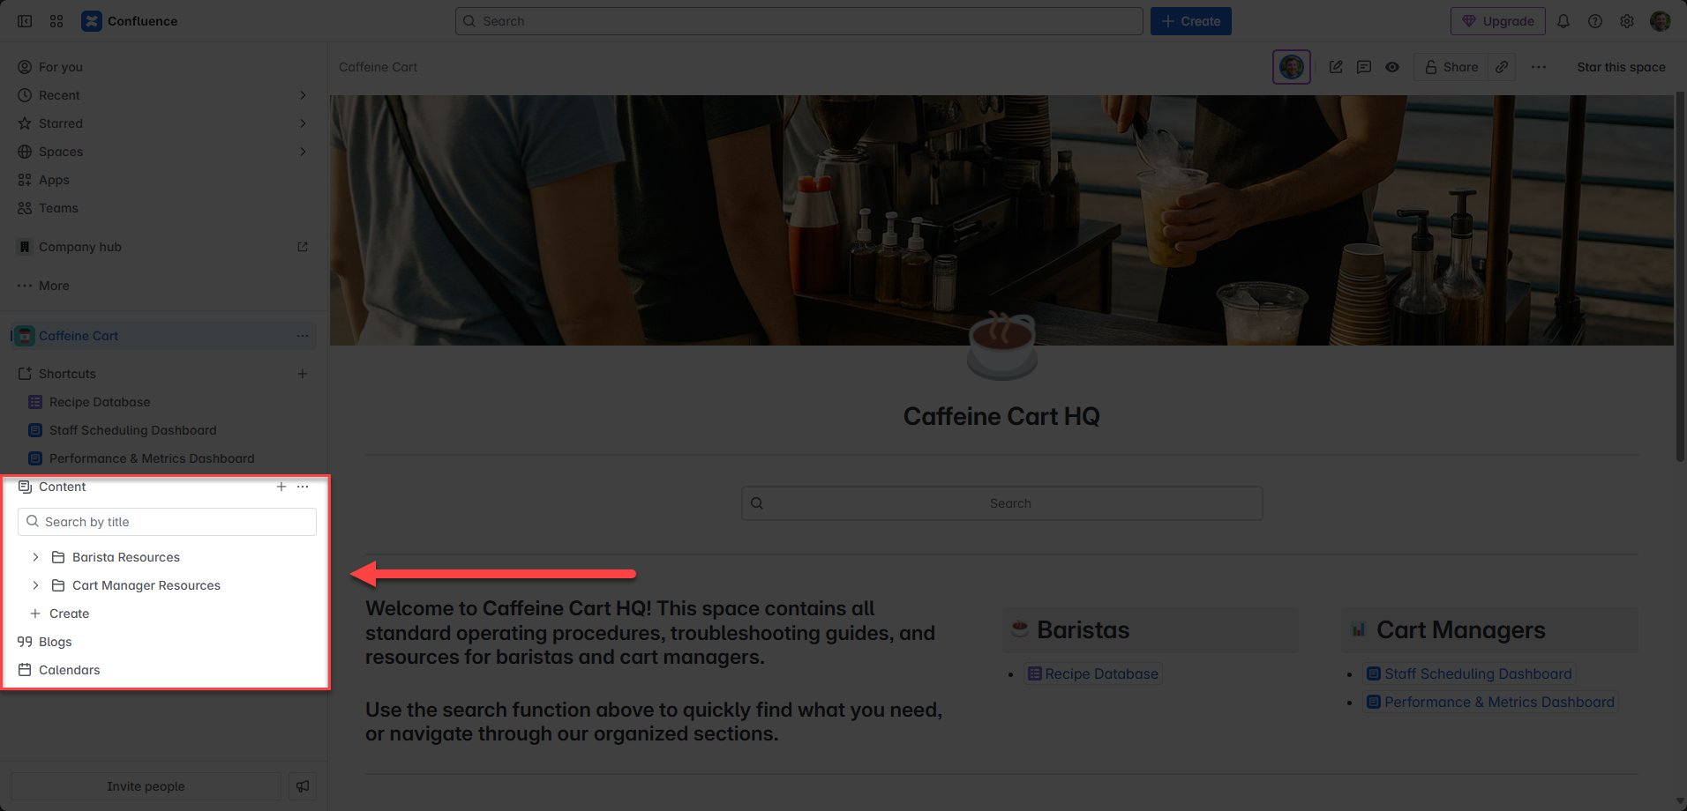Star this space

pyautogui.click(x=1621, y=67)
